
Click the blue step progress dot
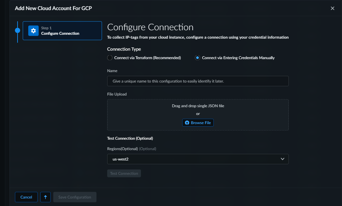[x=18, y=31]
